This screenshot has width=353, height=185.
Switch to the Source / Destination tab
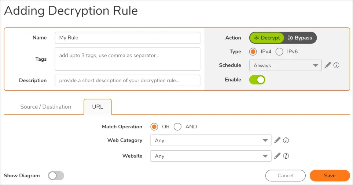[46, 107]
